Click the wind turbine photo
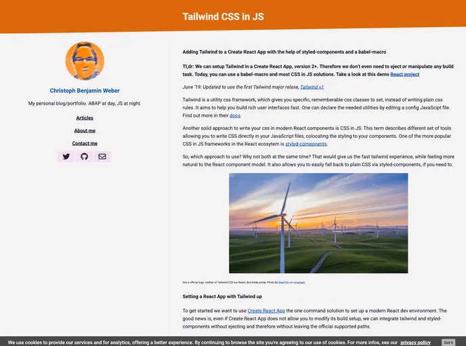This screenshot has height=346, width=466. click(318, 223)
